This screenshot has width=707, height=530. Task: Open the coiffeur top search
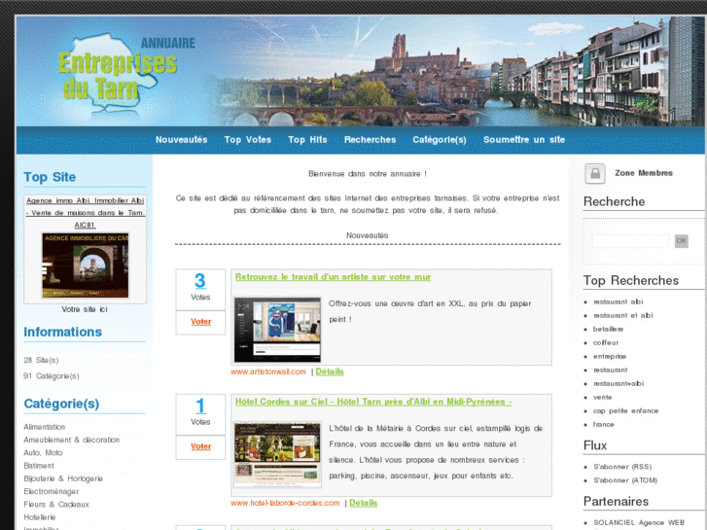click(x=606, y=343)
